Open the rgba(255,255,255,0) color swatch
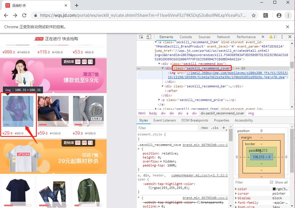Screen dimensions: 295x208 pos(150,188)
